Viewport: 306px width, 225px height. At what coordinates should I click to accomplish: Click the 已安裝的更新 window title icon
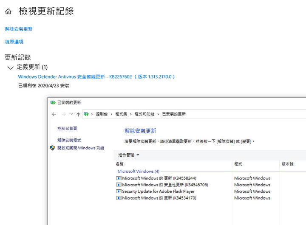[53, 103]
